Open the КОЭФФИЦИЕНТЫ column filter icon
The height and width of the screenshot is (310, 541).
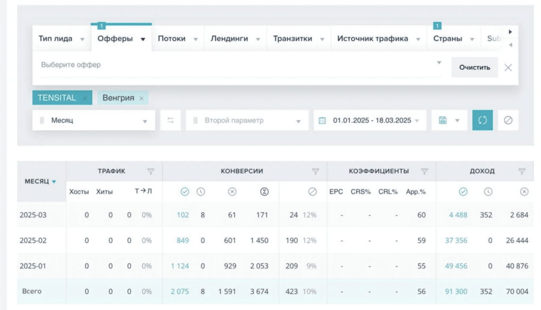click(x=424, y=171)
